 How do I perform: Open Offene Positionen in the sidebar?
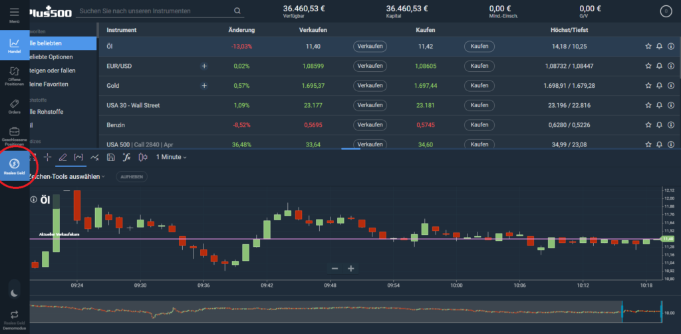[15, 76]
